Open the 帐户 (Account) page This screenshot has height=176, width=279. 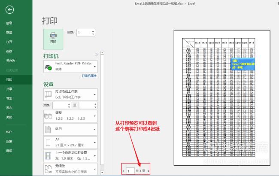pyautogui.click(x=9, y=132)
